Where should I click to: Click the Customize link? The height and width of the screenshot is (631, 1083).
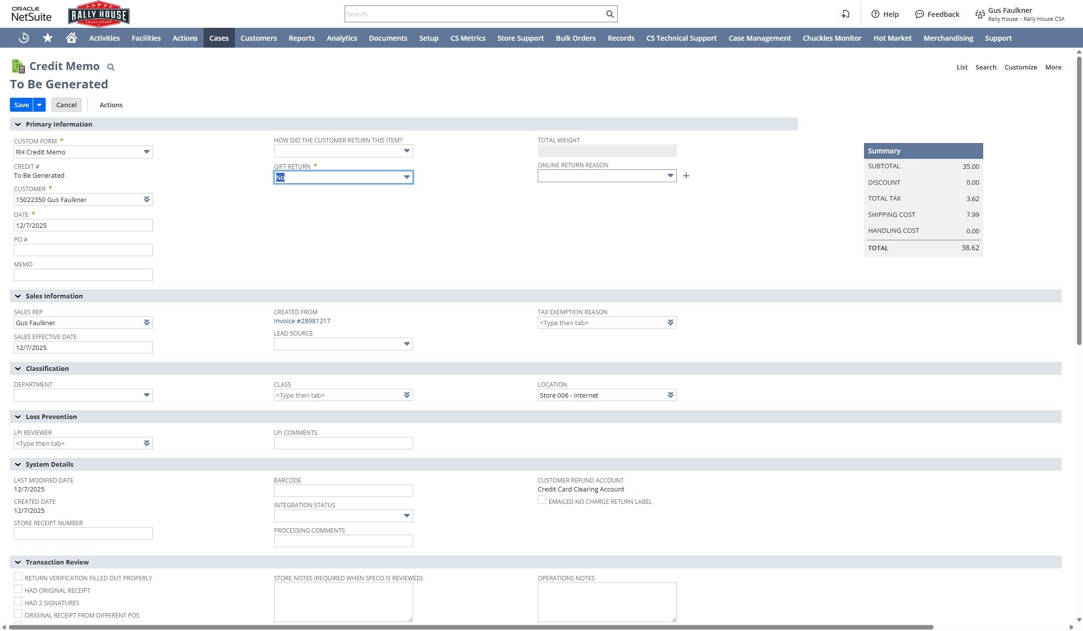coord(1020,67)
